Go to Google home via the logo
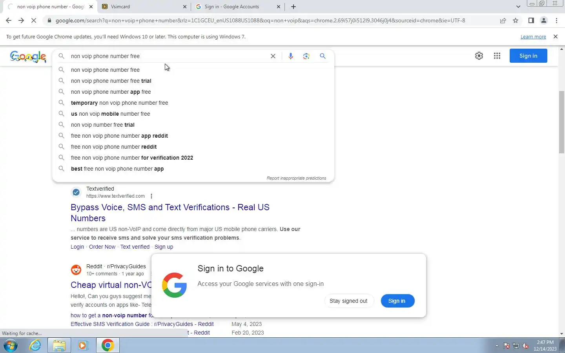The image size is (565, 353). [28, 56]
